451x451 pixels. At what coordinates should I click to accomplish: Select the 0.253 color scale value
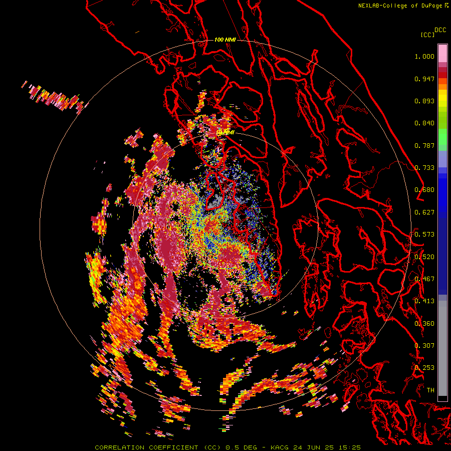click(424, 368)
